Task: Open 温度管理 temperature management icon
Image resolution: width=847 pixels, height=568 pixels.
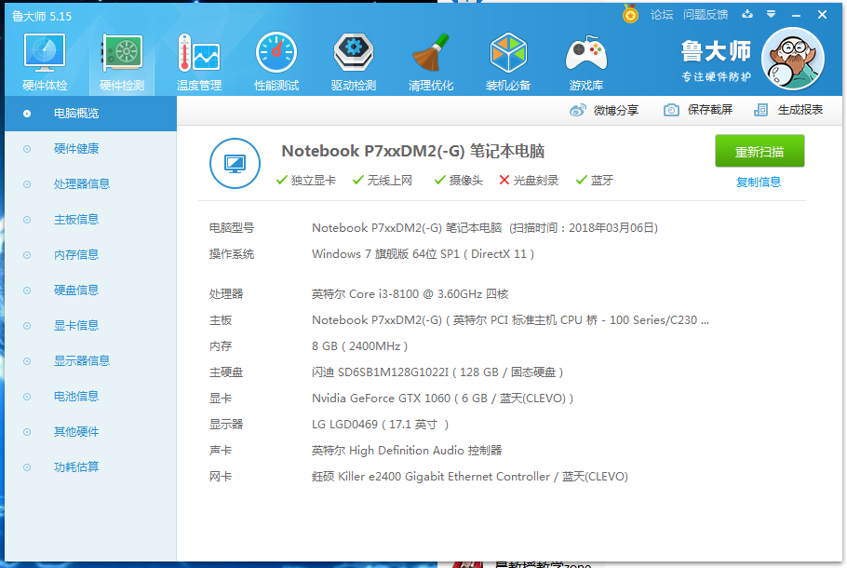Action: point(199,62)
